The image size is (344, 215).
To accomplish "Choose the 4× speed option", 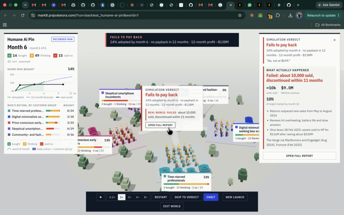I will (137, 197).
